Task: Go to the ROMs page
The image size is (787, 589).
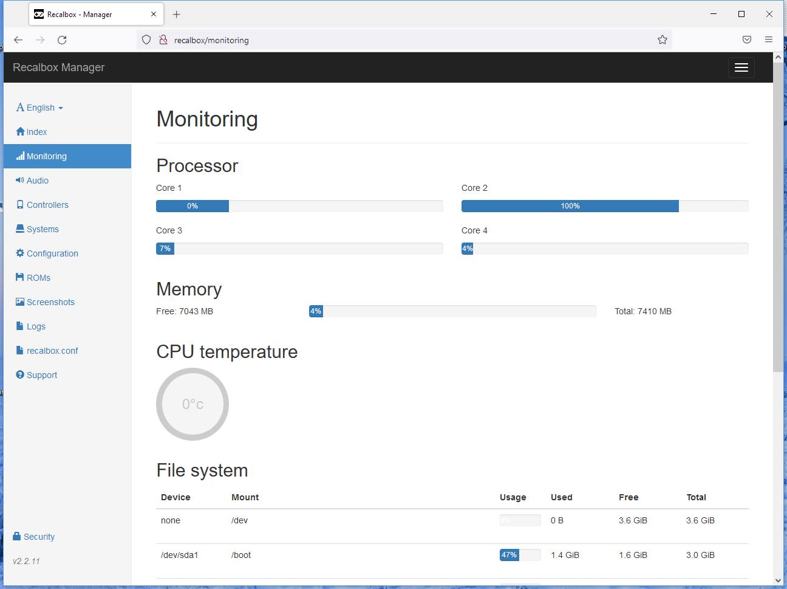Action: pyautogui.click(x=67, y=278)
